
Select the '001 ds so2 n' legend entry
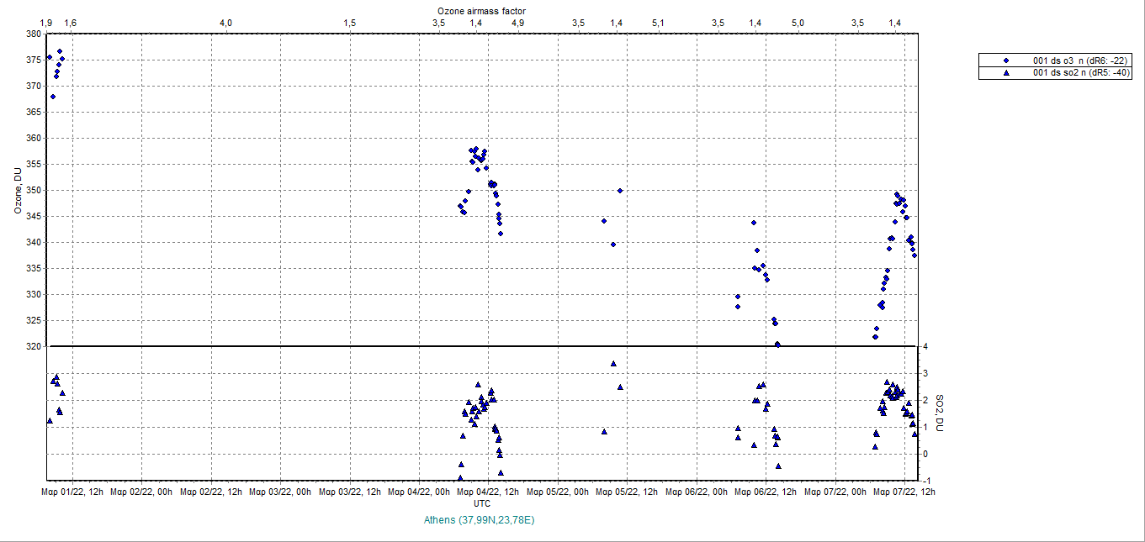click(1080, 73)
